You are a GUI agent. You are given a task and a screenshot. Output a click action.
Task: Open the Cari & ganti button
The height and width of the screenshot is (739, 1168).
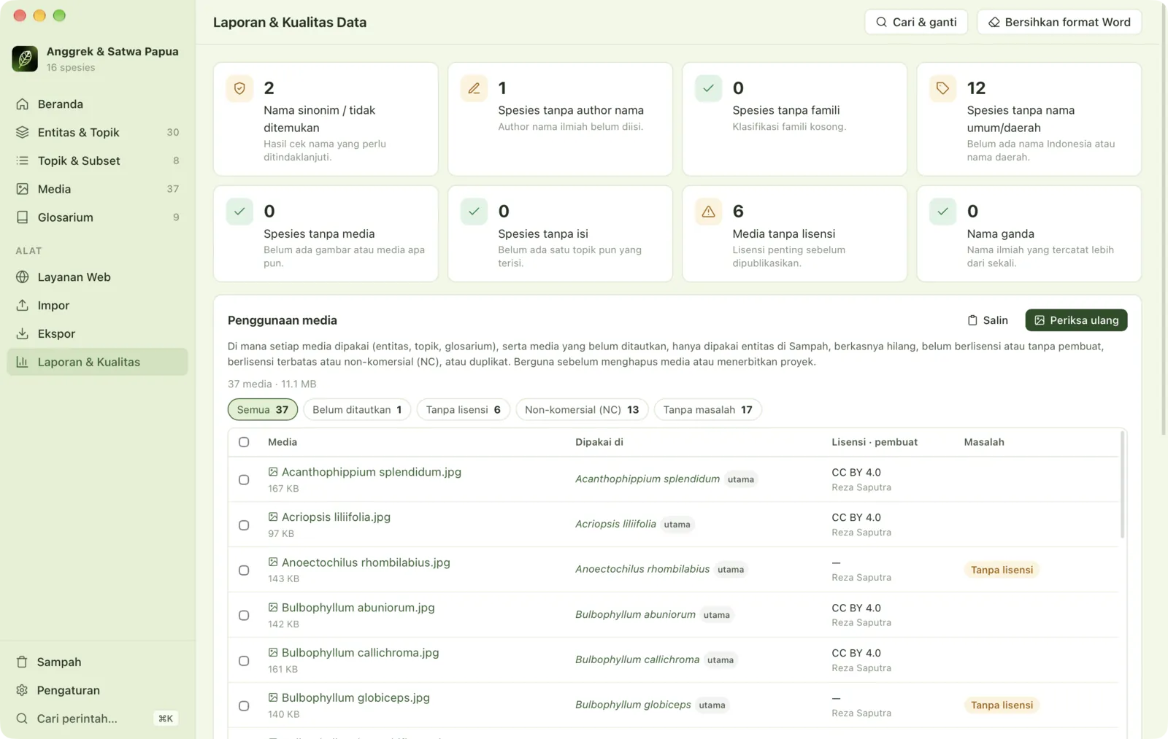coord(916,22)
